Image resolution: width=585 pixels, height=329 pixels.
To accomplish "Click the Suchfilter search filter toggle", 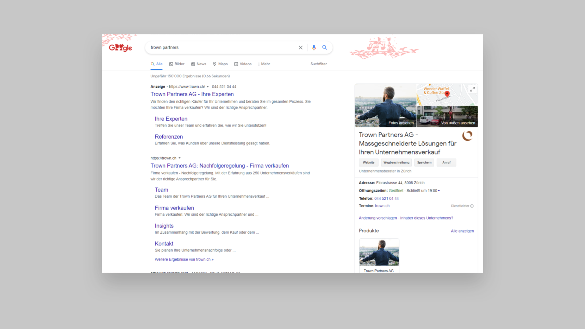I will coord(319,64).
